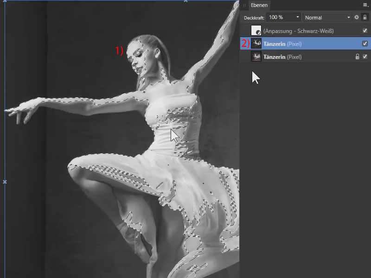Toggle visibility of locked Tänzerin layer
371x278 pixels.
tap(365, 57)
